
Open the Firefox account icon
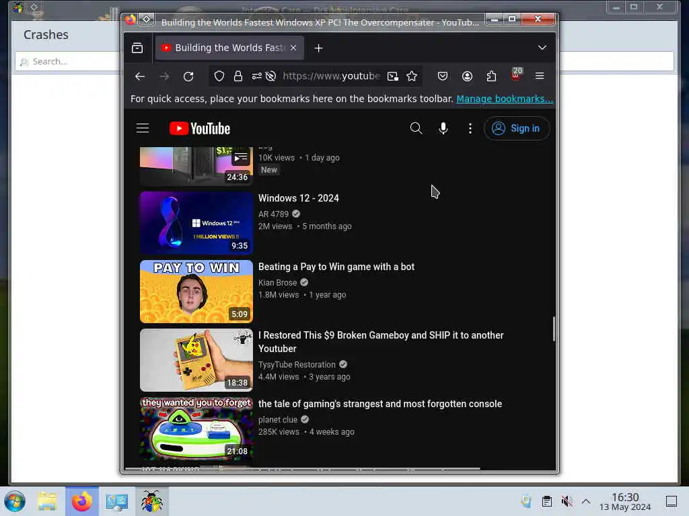click(x=467, y=77)
